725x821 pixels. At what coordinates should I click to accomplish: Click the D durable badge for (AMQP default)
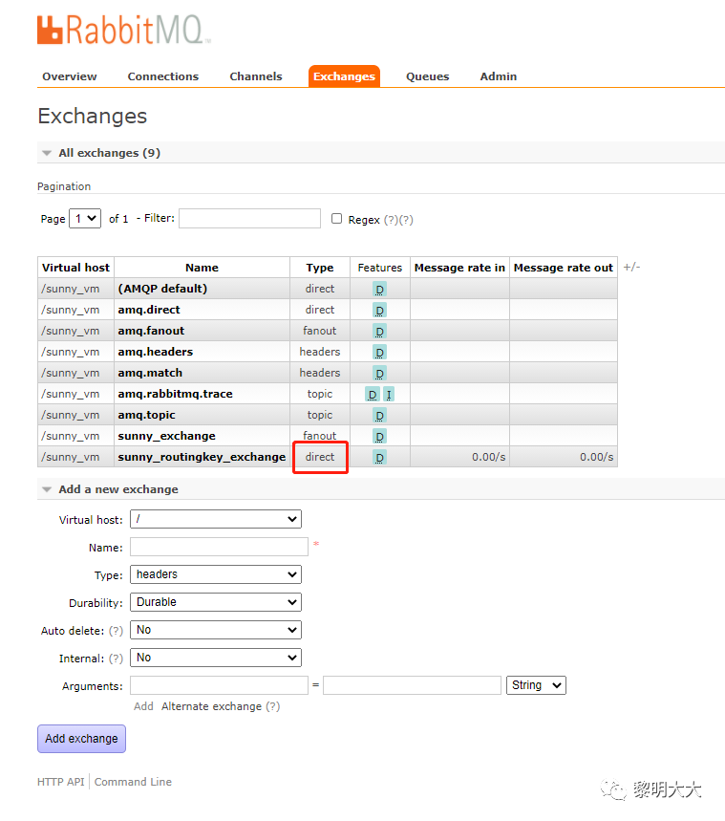click(x=379, y=289)
